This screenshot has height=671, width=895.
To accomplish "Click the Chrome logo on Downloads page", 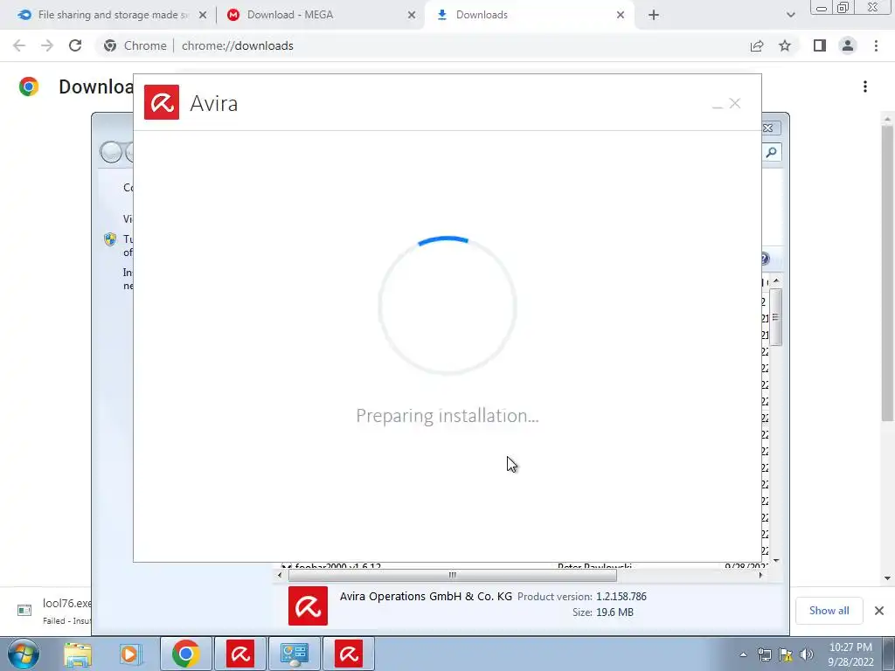I will pyautogui.click(x=29, y=86).
